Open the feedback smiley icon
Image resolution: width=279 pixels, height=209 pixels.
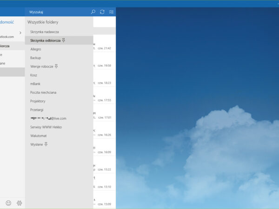coord(8,202)
